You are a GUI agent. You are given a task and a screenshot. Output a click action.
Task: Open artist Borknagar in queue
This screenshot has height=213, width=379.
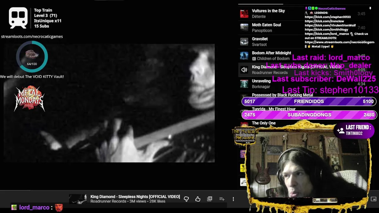[x=261, y=87]
